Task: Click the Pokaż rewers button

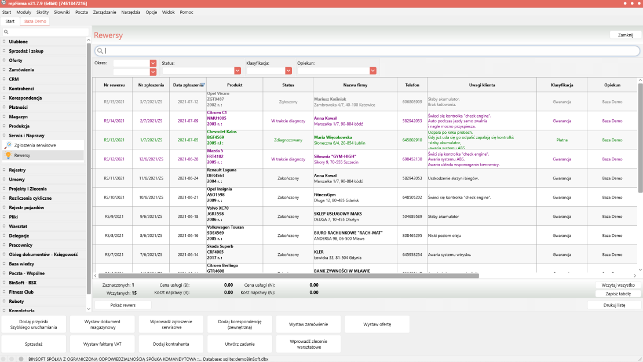Action: pos(123,305)
